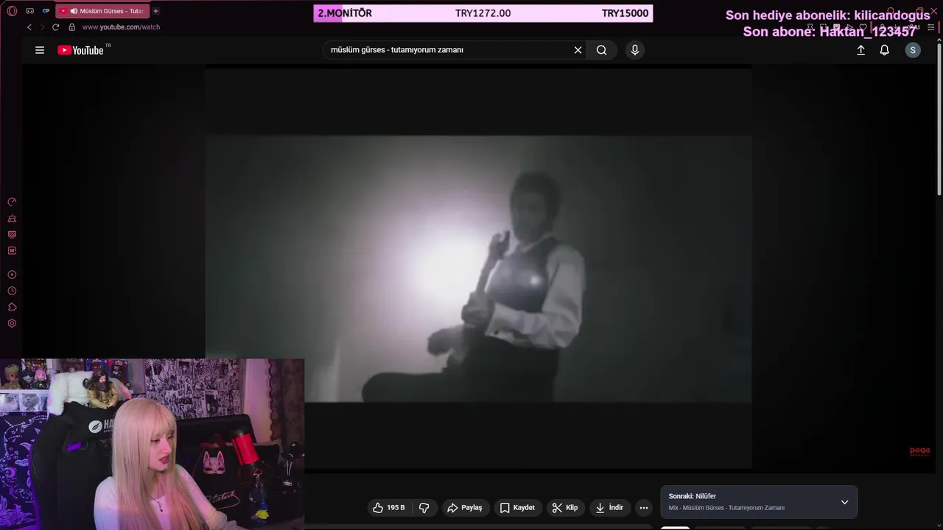Expand the Sonraki: Nilüfer playlist panel

844,502
